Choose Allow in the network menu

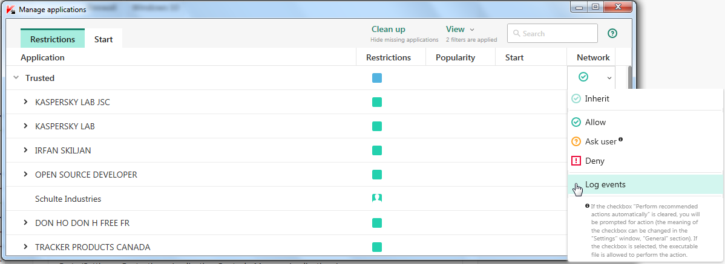tap(595, 122)
